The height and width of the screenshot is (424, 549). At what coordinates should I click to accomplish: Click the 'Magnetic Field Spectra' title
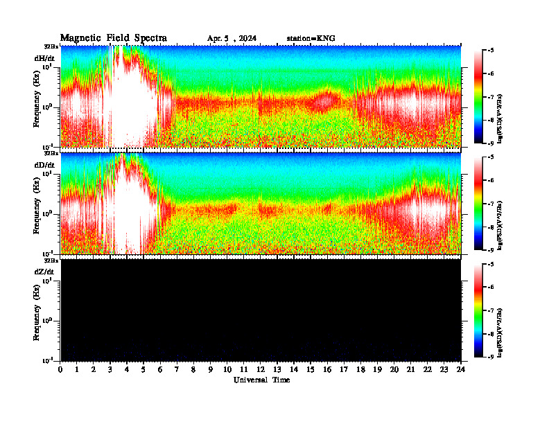pyautogui.click(x=114, y=38)
